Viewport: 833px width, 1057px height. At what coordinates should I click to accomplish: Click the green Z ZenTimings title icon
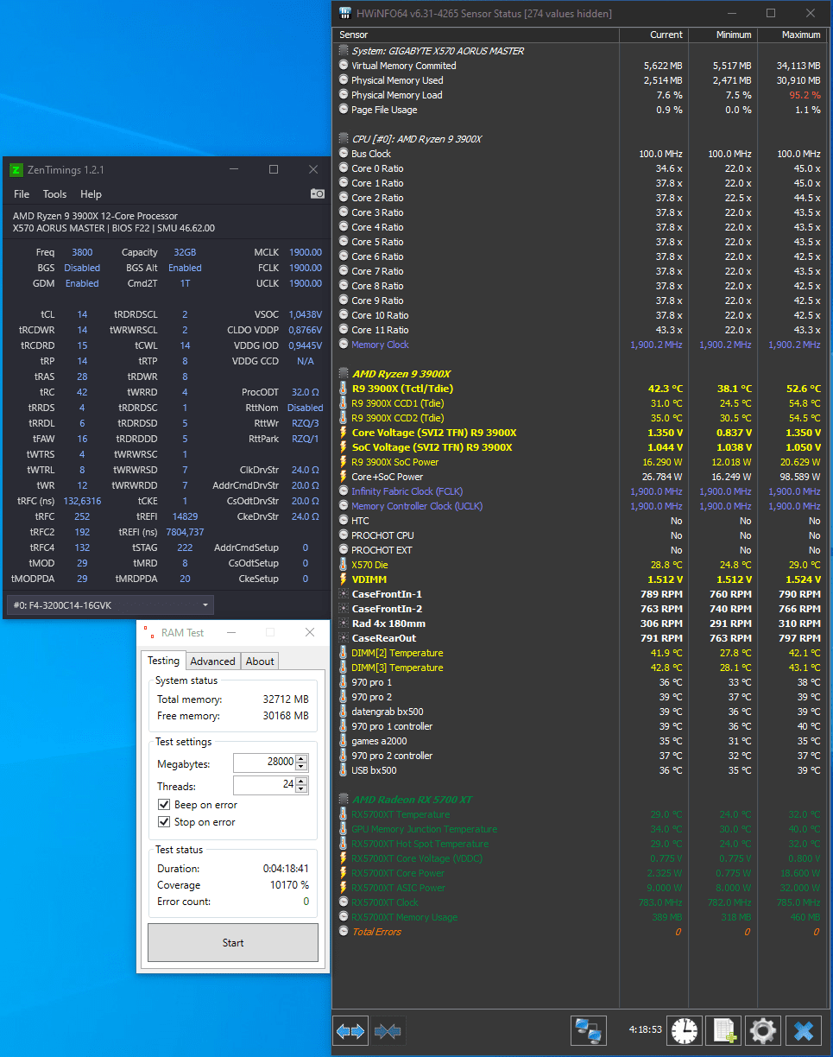16,170
